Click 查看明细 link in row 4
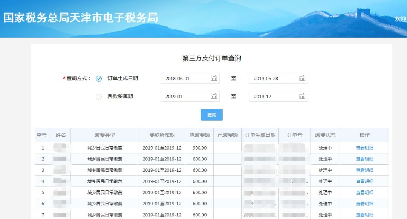 coord(364,181)
